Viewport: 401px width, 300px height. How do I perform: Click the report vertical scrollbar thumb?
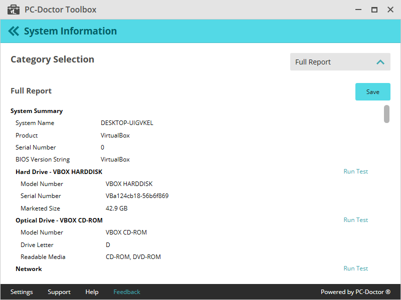tap(386, 114)
